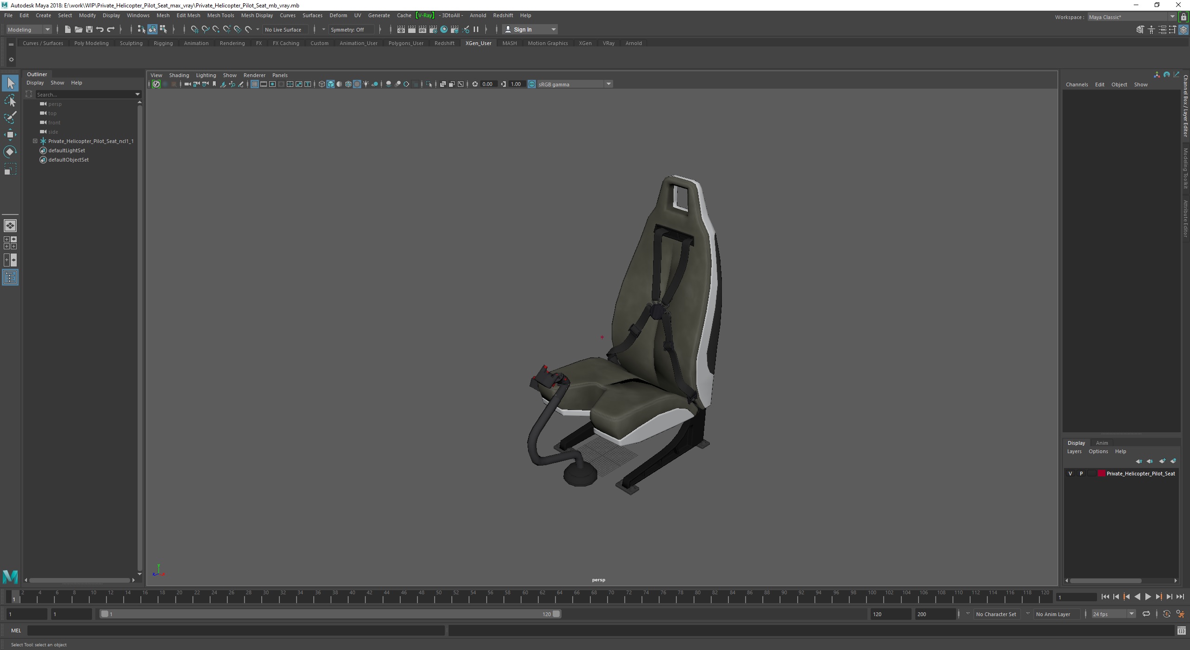Switch to the Rigging shelf tab
The width and height of the screenshot is (1190, 650).
coord(163,43)
